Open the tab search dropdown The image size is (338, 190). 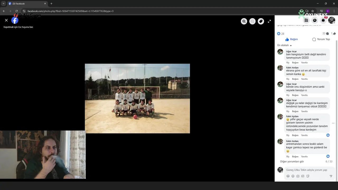point(3,4)
